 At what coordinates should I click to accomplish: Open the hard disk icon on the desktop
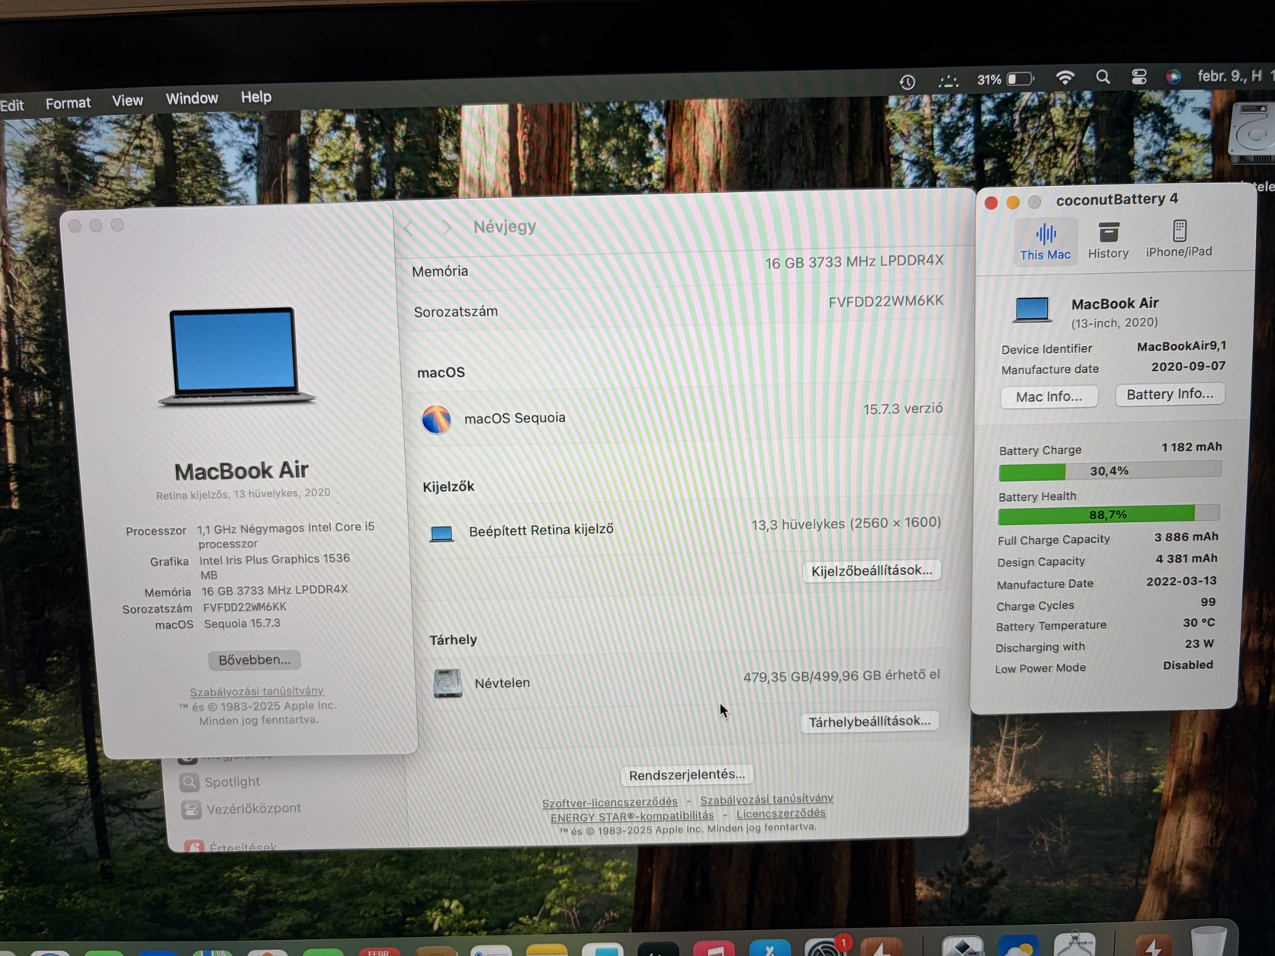tap(1252, 133)
